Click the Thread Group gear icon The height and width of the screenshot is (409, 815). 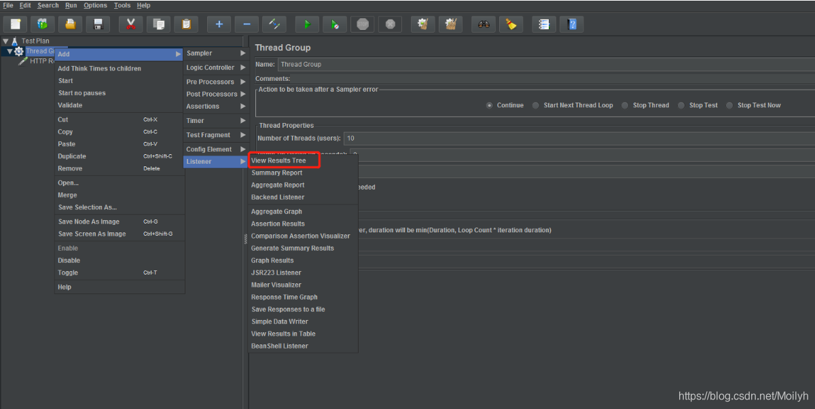[x=19, y=52]
